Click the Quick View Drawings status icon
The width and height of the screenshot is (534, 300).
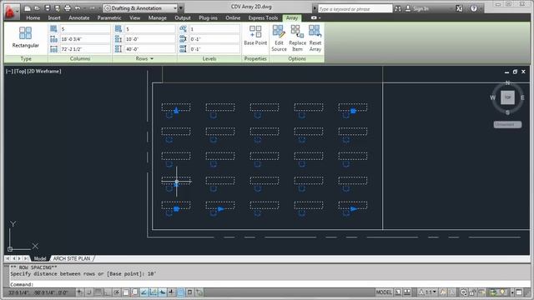point(407,292)
